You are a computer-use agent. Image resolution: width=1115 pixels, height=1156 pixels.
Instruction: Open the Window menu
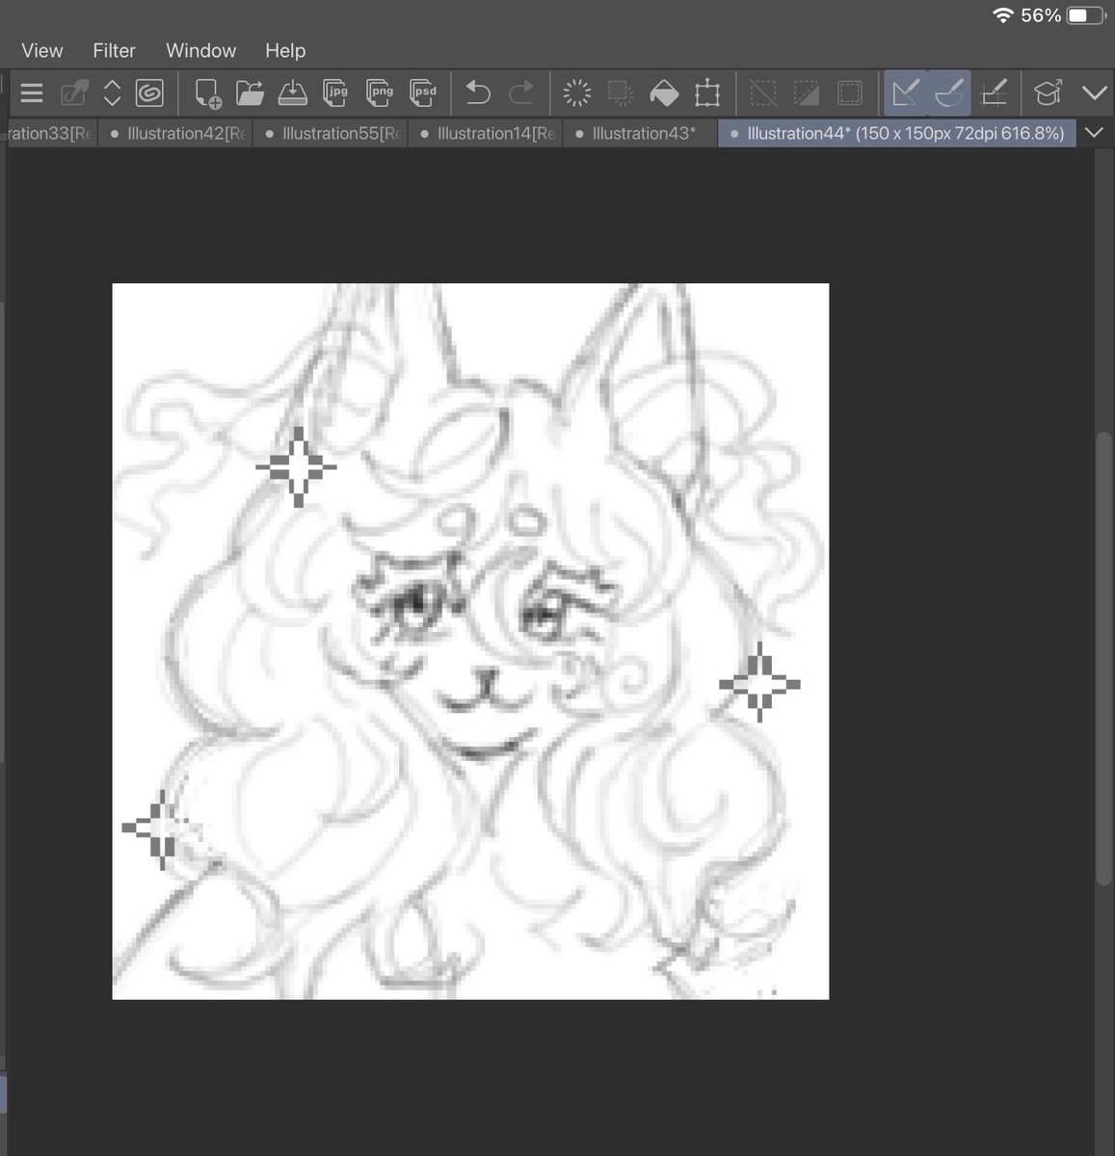tap(200, 50)
